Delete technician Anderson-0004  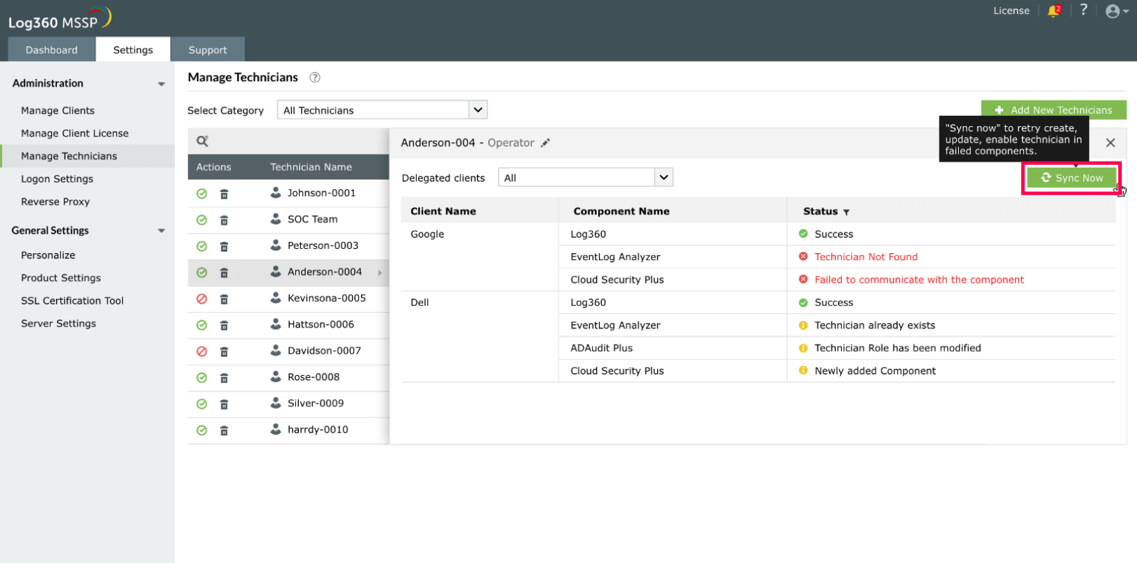tap(224, 273)
